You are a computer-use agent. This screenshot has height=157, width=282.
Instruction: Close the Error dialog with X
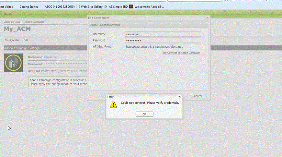[179, 97]
